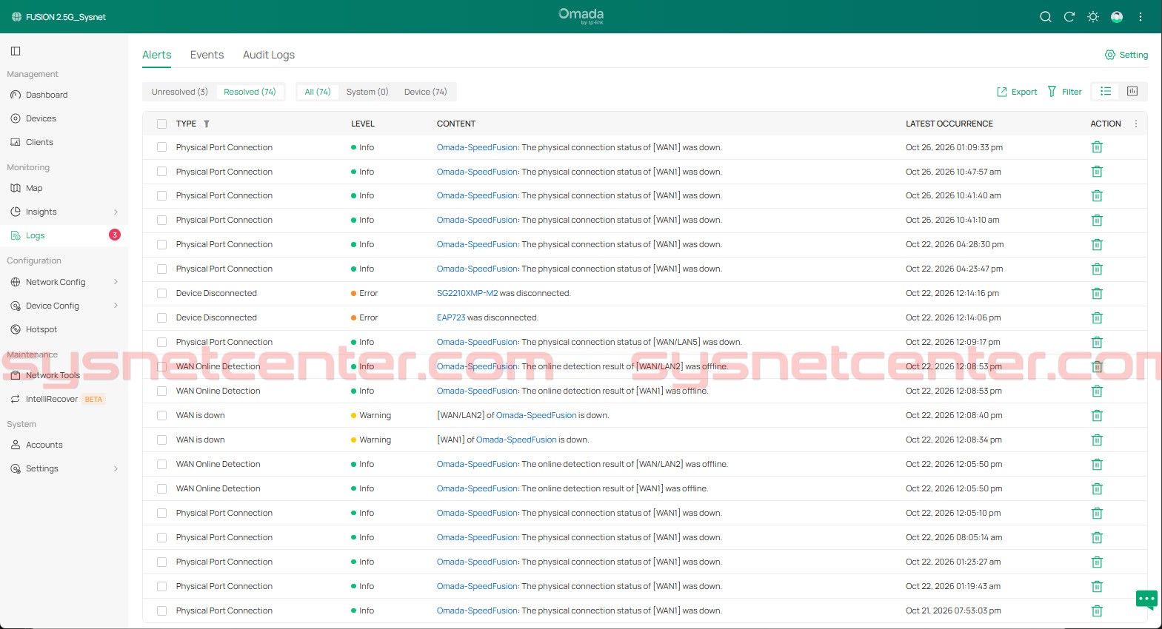Open the Clients page

(39, 142)
